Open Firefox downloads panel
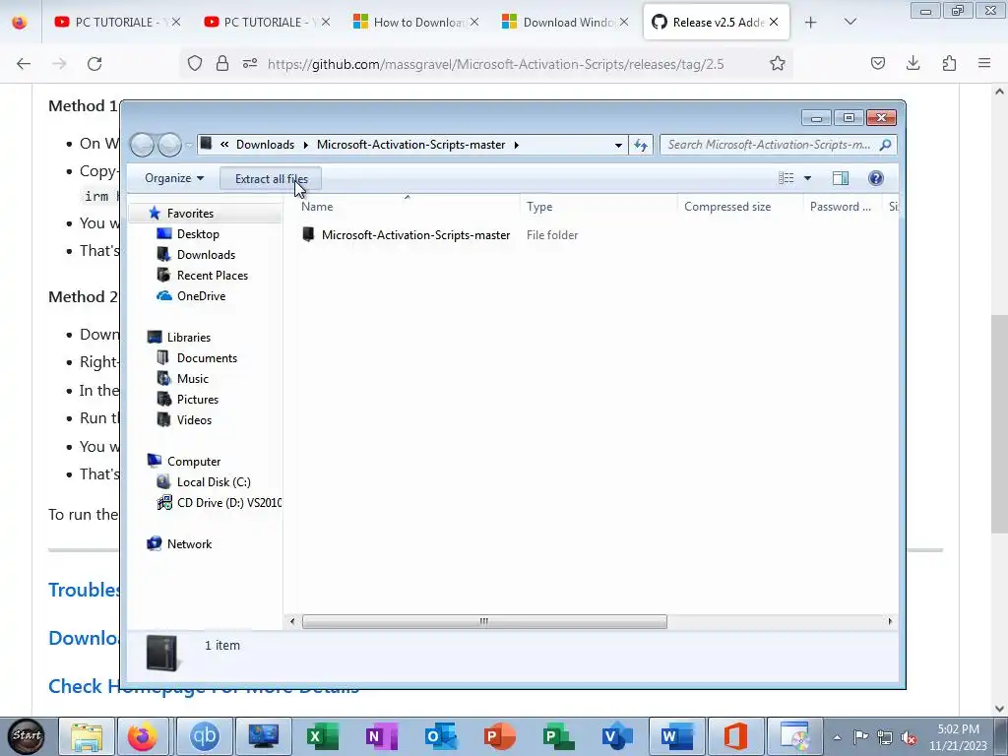 coord(913,63)
